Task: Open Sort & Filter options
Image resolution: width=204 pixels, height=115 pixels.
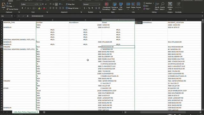Action: 157,6
